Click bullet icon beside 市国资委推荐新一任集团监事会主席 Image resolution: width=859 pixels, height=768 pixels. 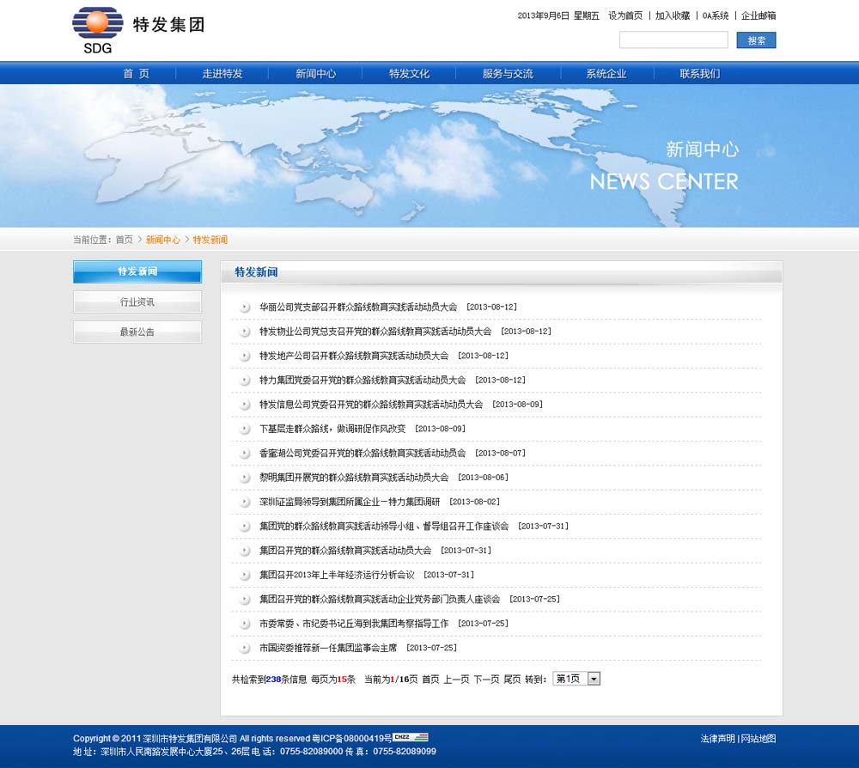pyautogui.click(x=245, y=648)
